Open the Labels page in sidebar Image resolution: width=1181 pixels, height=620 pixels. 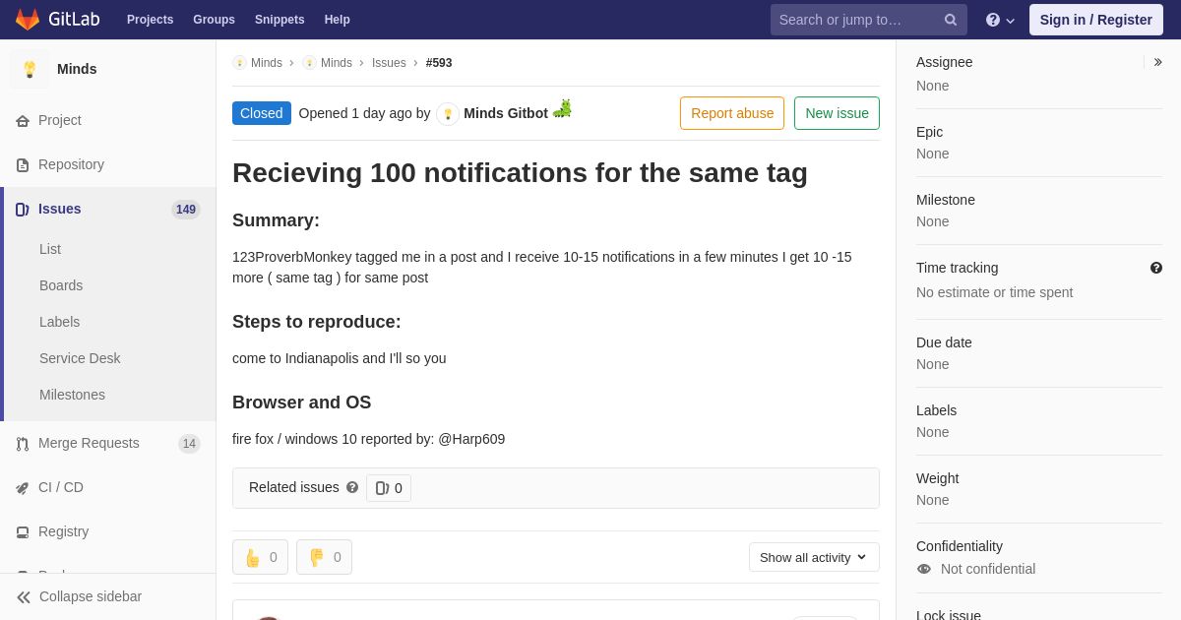pos(59,322)
